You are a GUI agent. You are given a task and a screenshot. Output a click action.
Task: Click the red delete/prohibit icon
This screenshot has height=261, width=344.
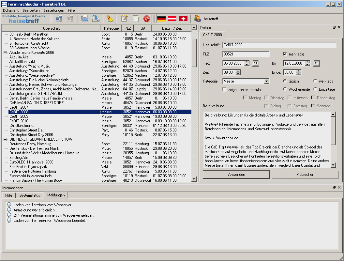(147, 19)
